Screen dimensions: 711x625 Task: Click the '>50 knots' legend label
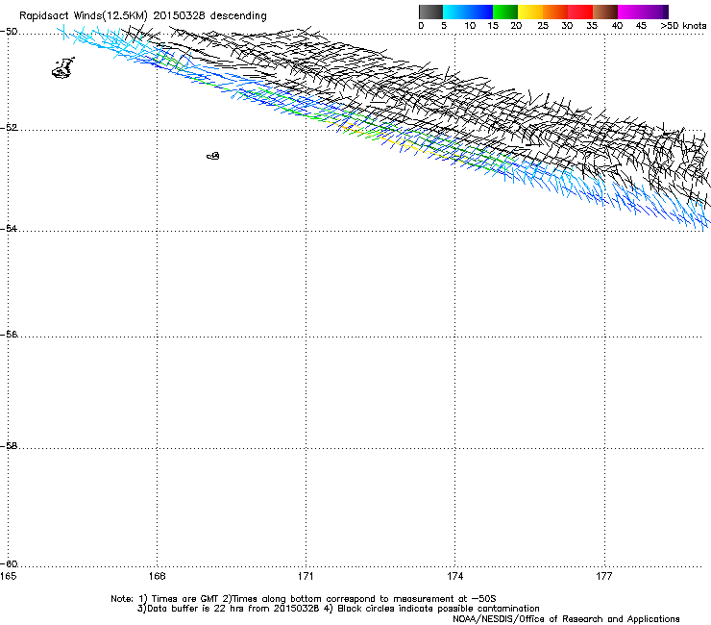pyautogui.click(x=683, y=26)
